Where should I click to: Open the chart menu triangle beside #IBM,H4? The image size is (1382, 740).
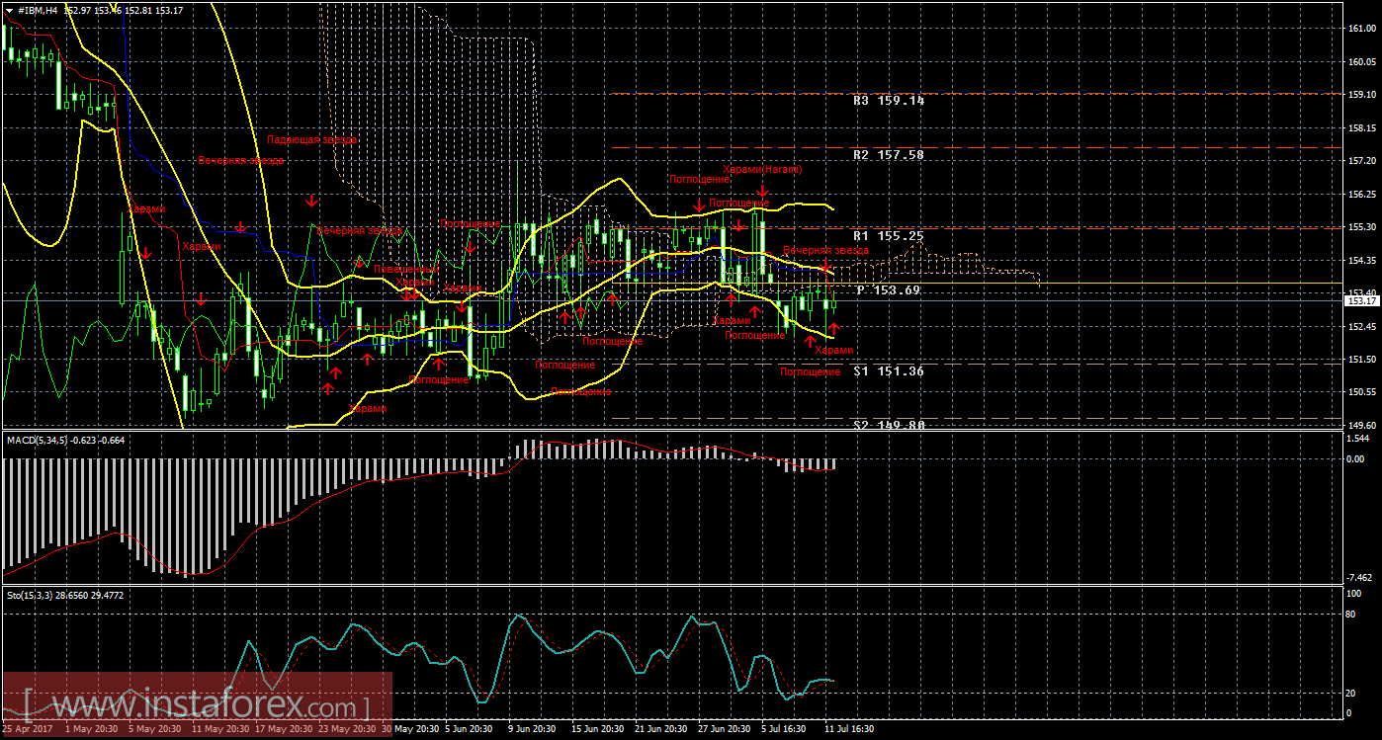tap(9, 9)
